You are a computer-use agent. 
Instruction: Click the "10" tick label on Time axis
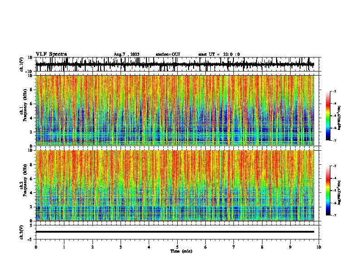coord(319,247)
